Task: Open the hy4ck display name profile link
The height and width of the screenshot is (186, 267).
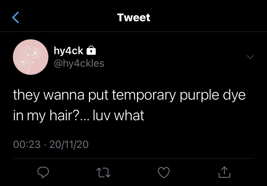Action: [x=68, y=51]
